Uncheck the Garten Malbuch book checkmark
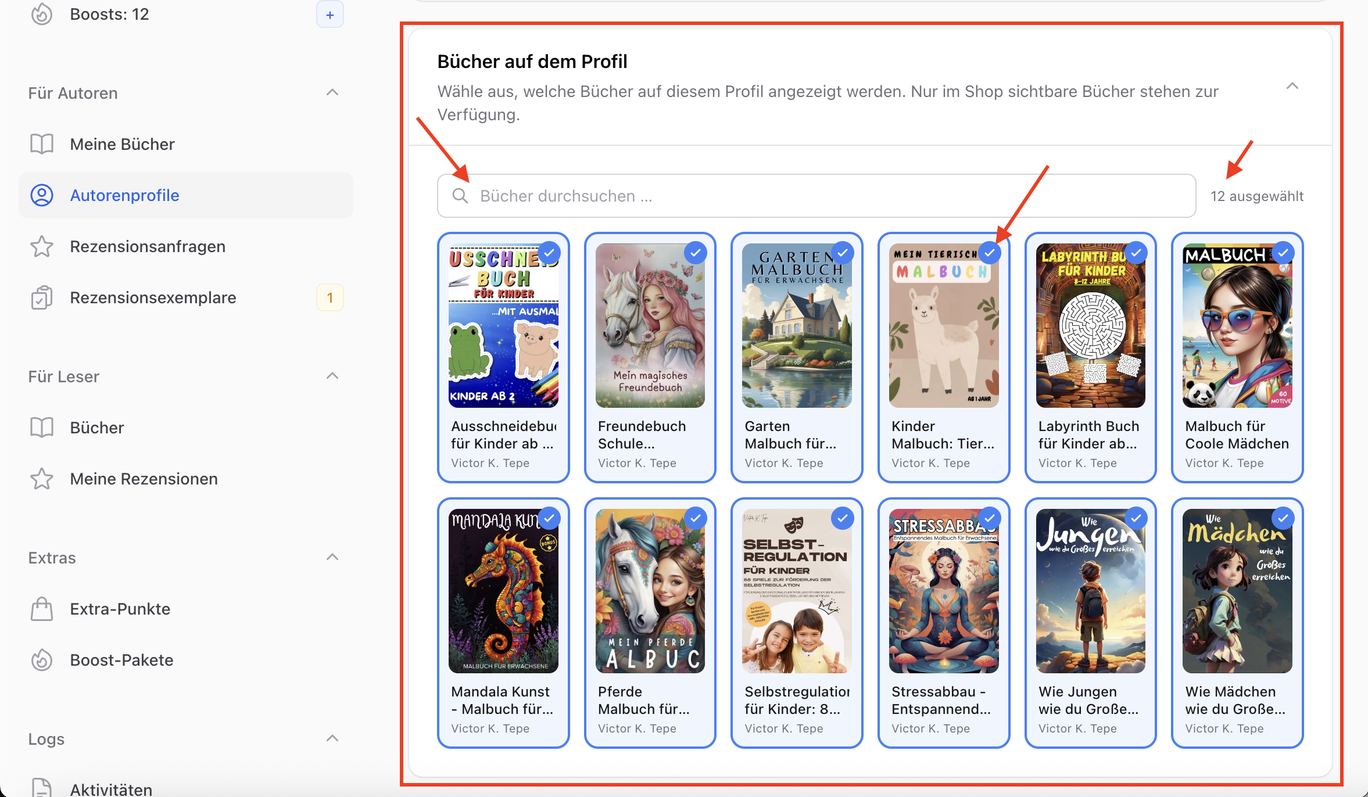 pyautogui.click(x=842, y=253)
